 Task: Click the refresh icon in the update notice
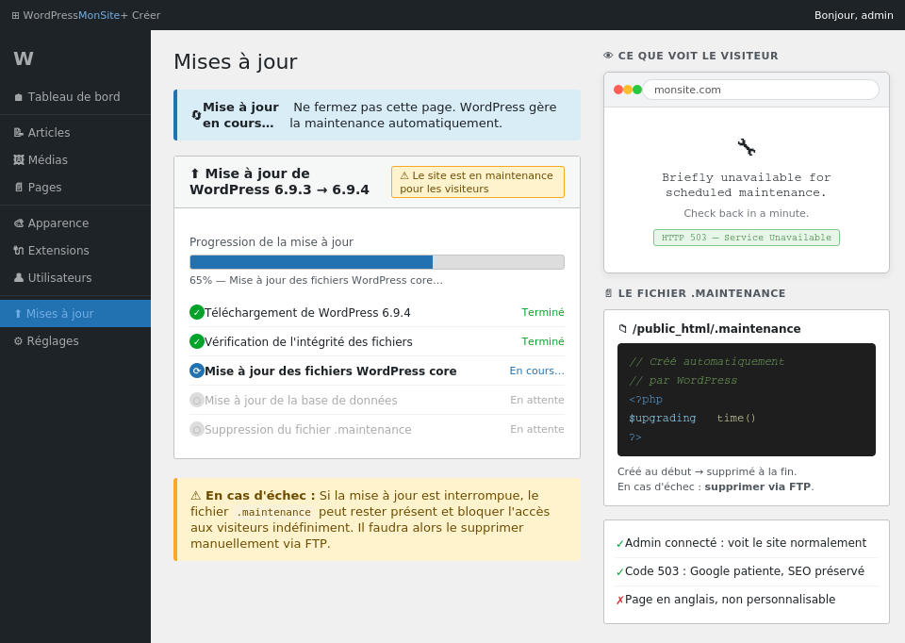[x=196, y=115]
